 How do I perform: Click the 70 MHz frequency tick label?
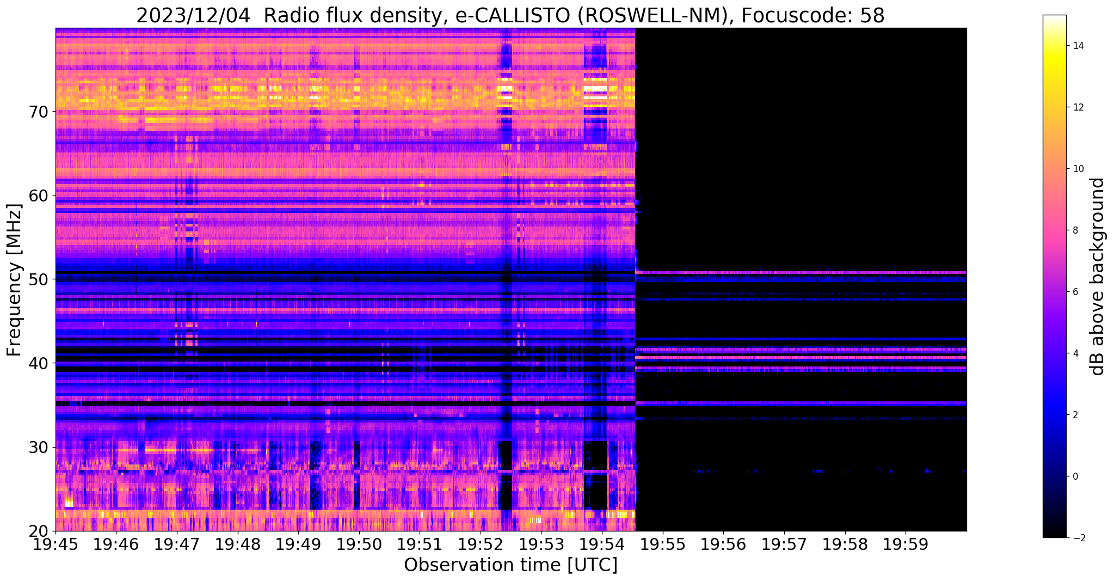(39, 111)
